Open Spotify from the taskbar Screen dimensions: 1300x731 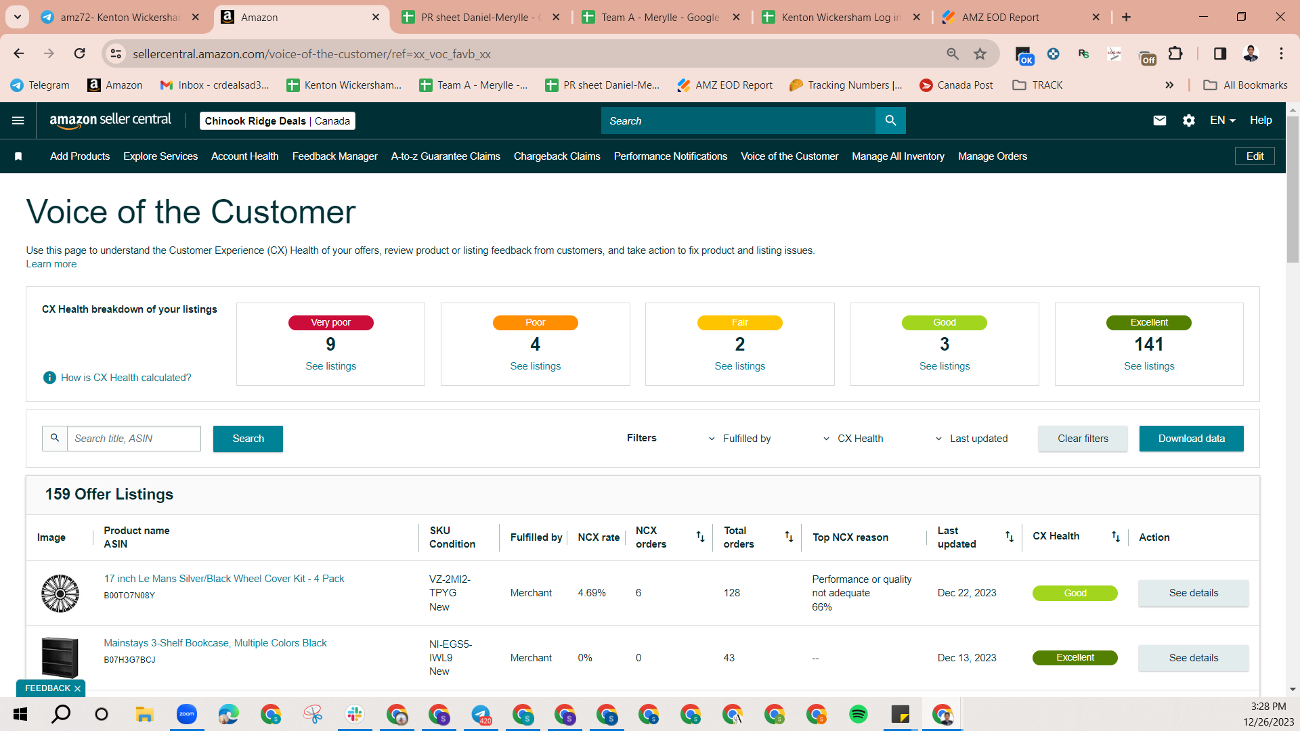click(x=859, y=714)
